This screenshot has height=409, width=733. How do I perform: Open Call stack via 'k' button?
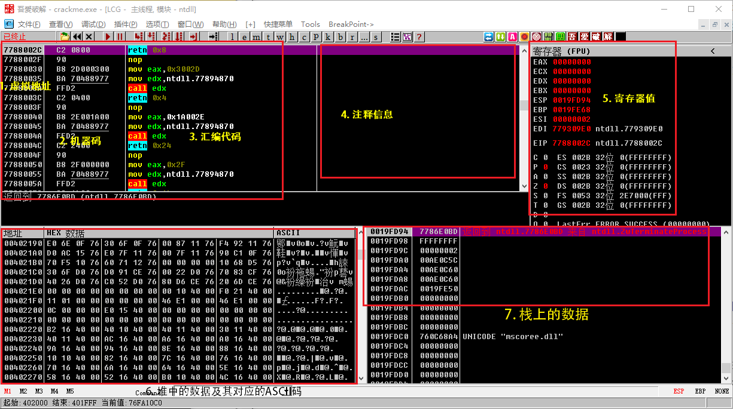(327, 37)
